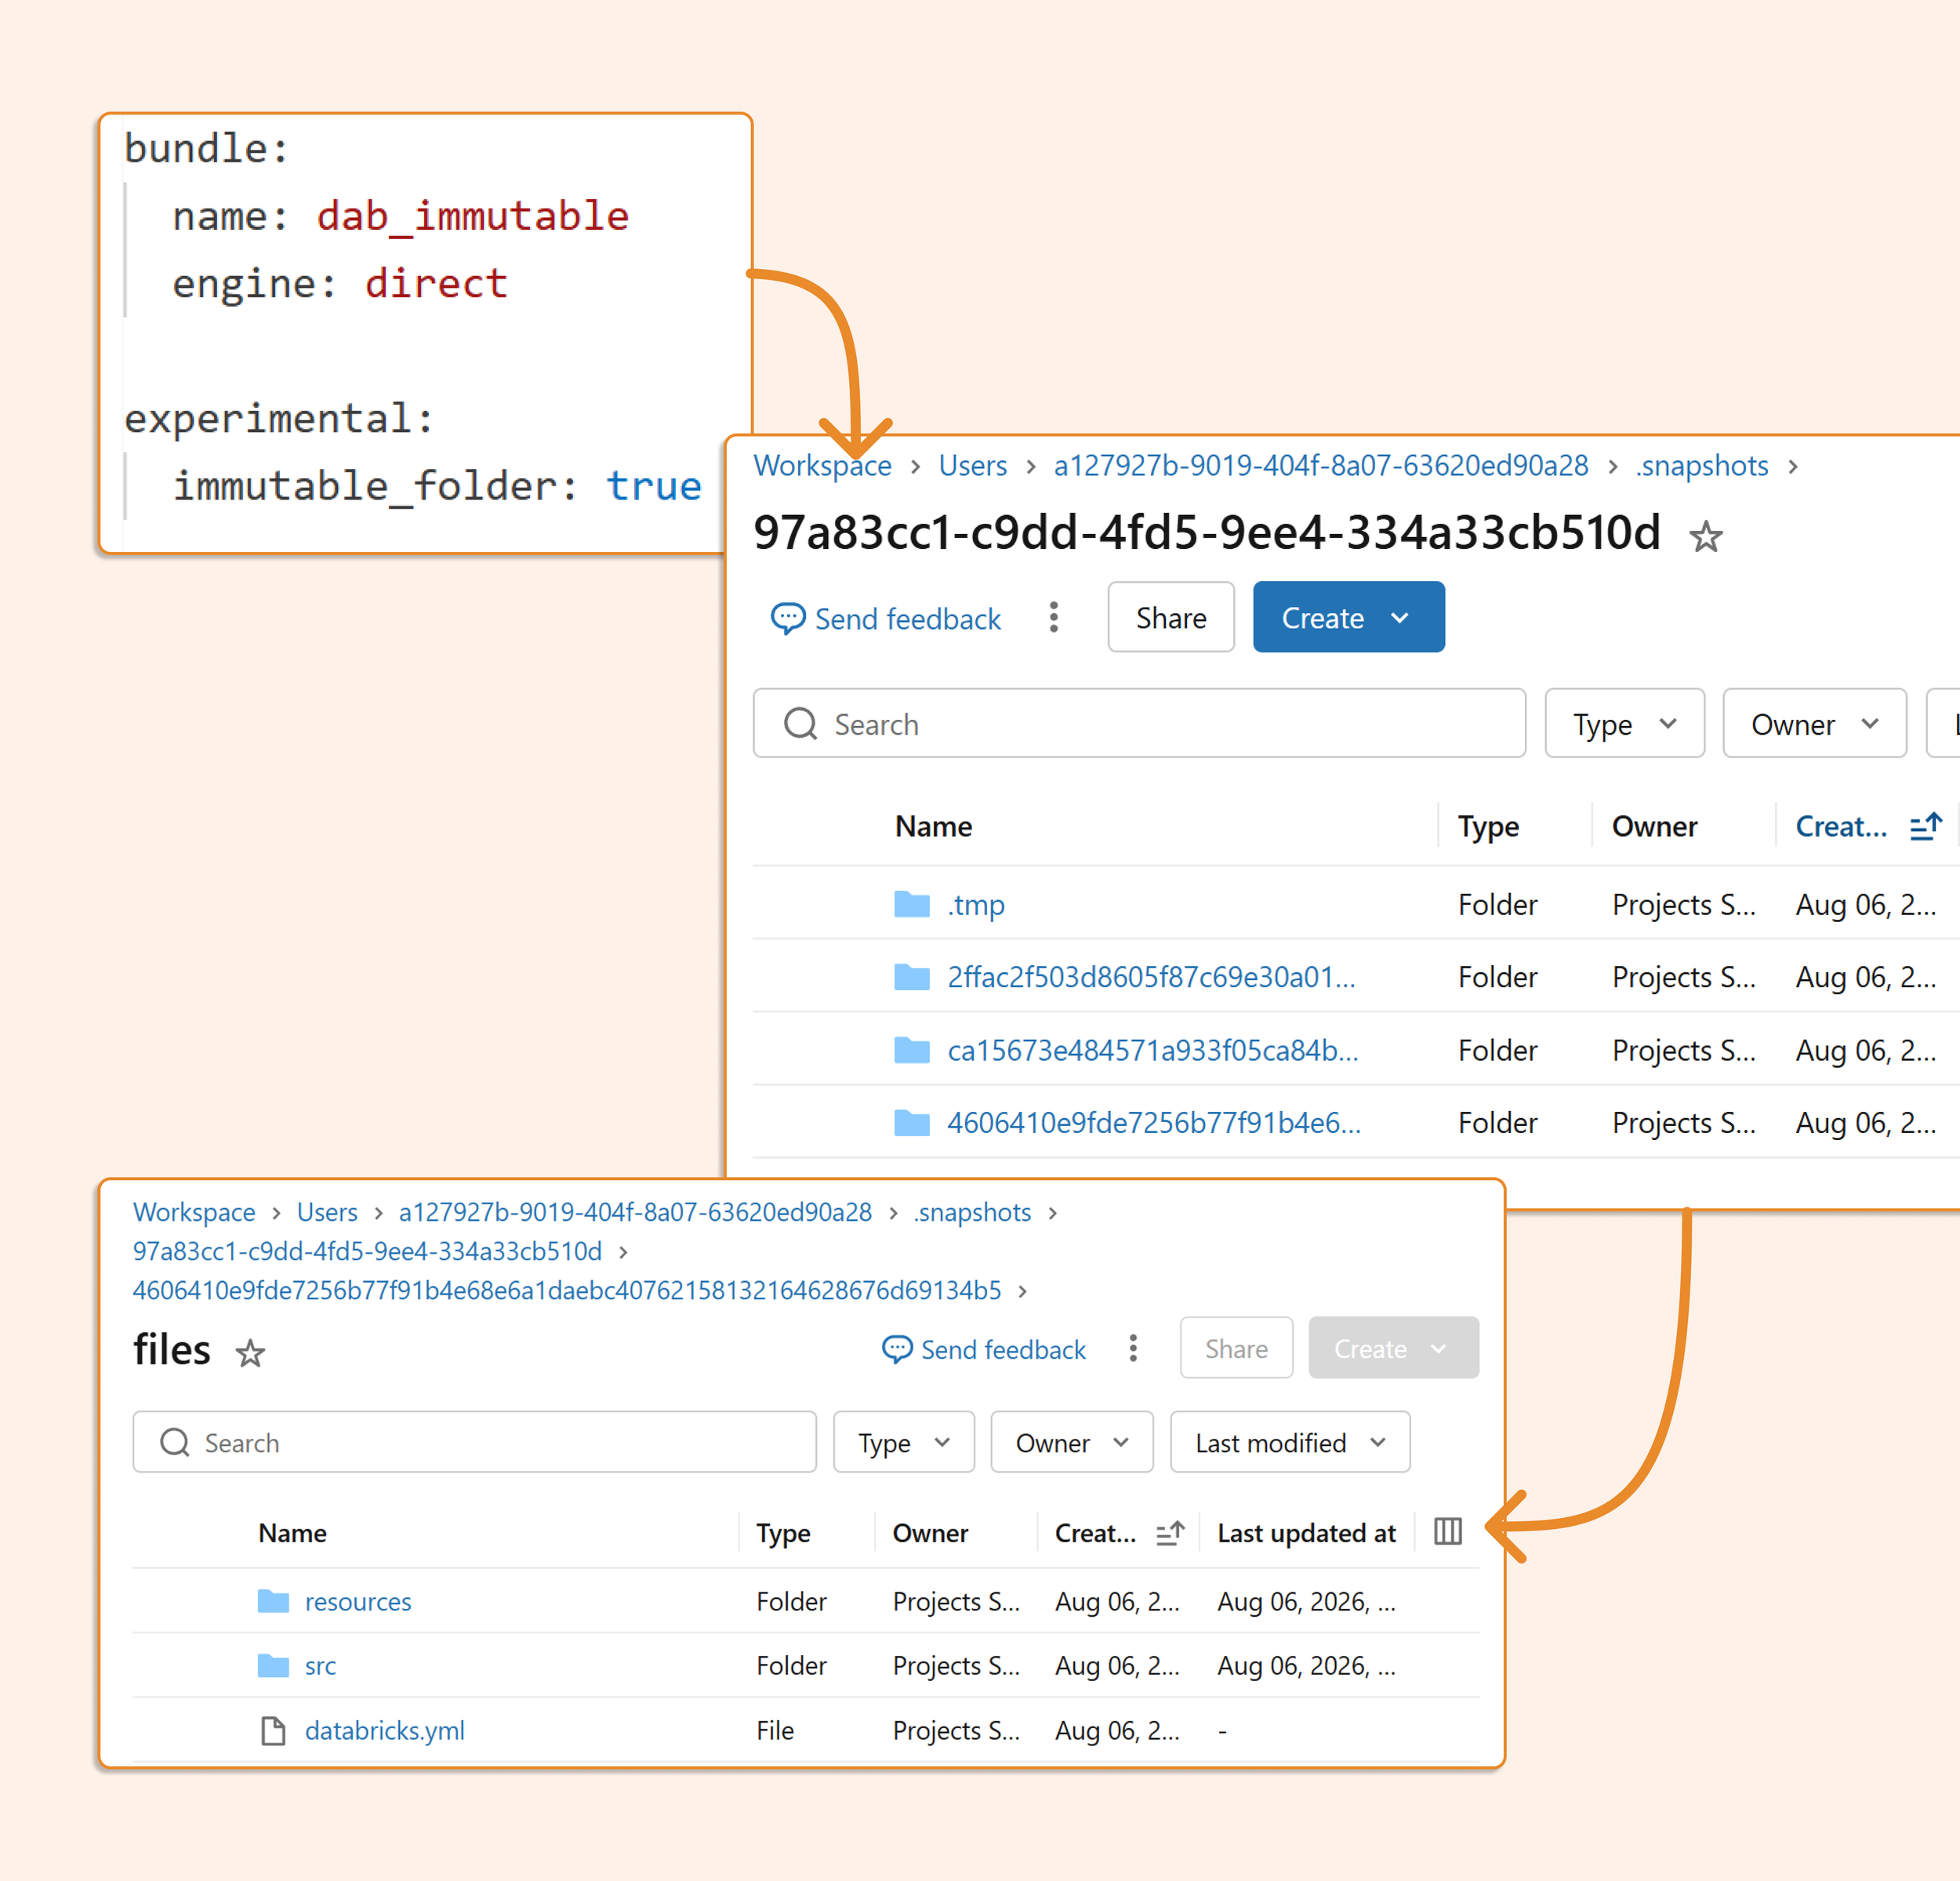Viewport: 1960px width, 1881px height.
Task: Go to a127927b user folder in upper breadcrumb
Action: [1321, 465]
